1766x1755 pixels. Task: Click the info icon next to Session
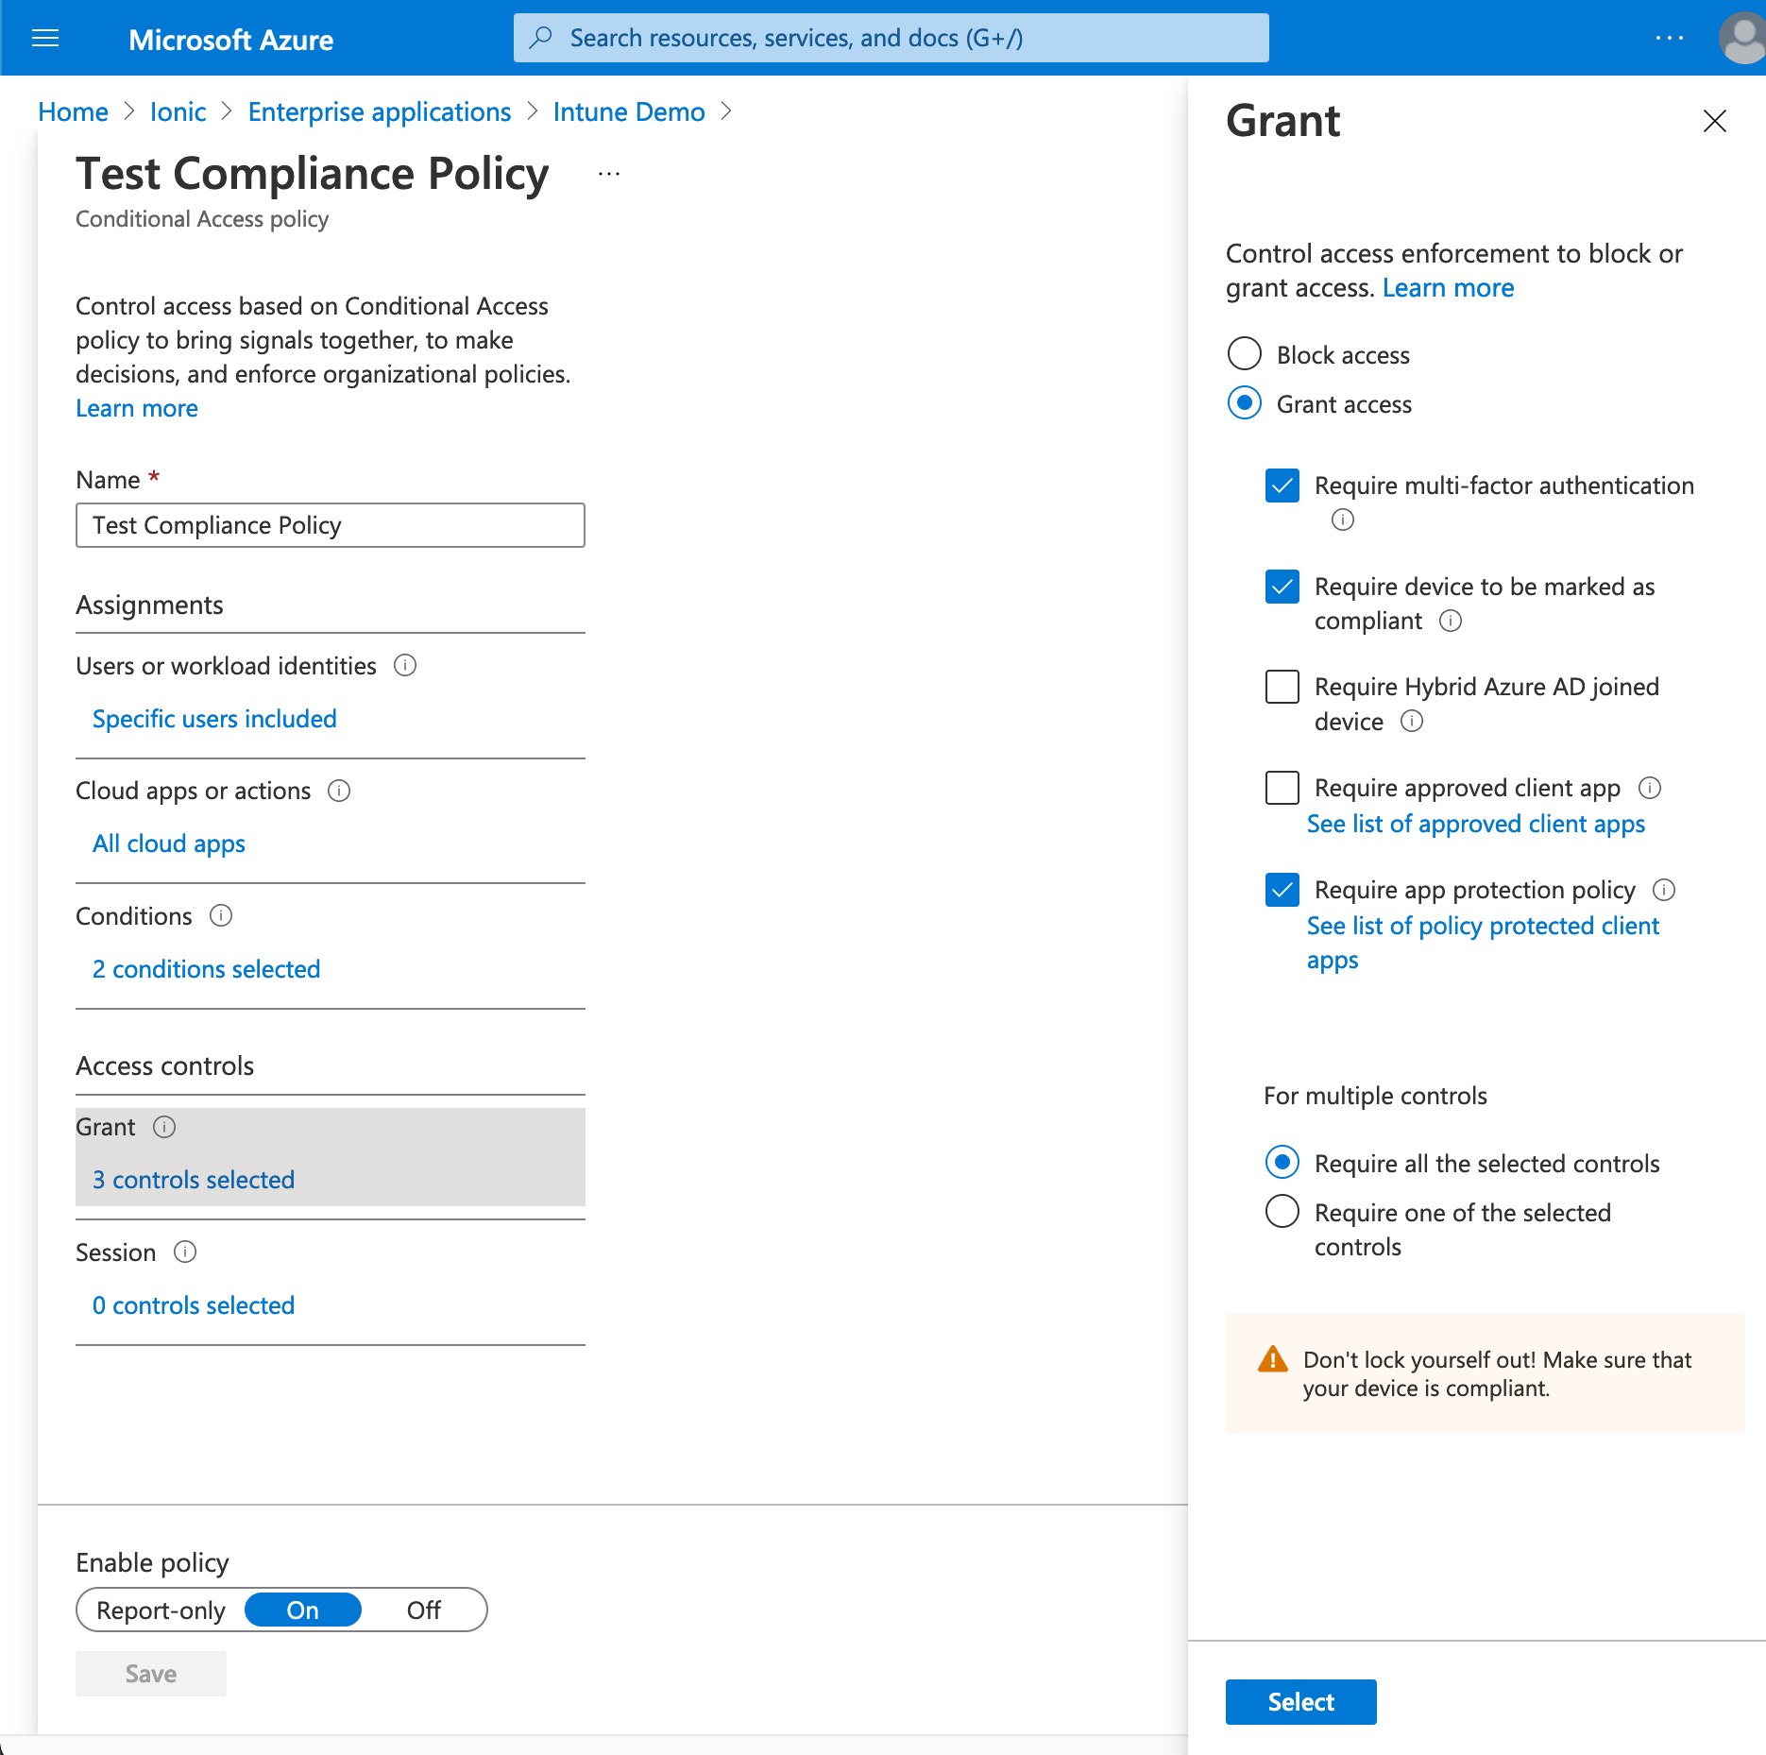[x=186, y=1252]
